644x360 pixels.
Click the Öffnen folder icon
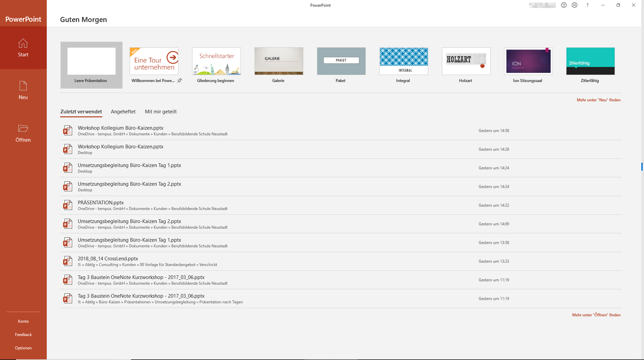[x=23, y=128]
